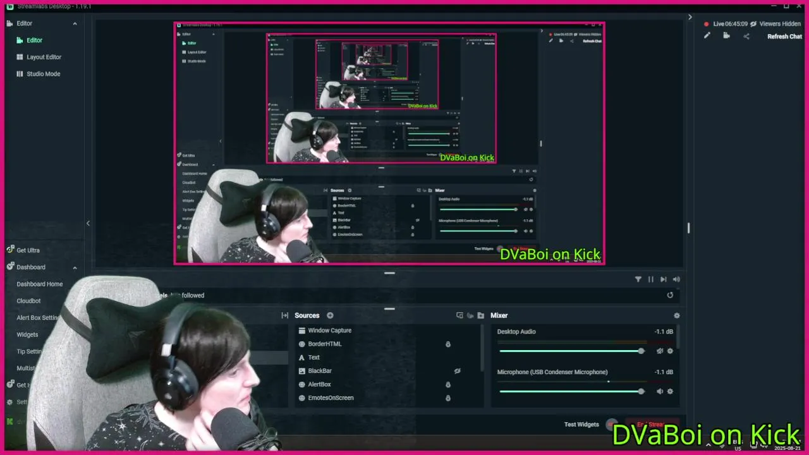Click the circular refresh icon on followed event
Image resolution: width=809 pixels, height=455 pixels.
tap(670, 295)
